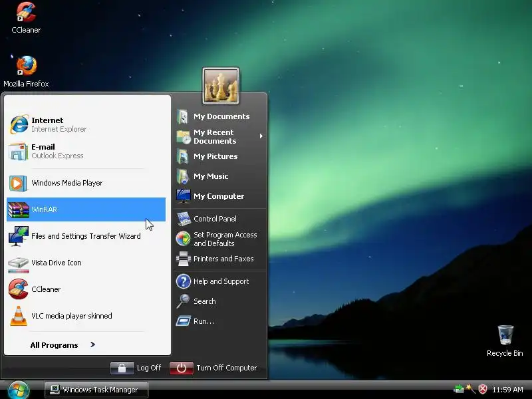Click the green network tray icon
Viewport: 532px width, 399px height.
459,389
